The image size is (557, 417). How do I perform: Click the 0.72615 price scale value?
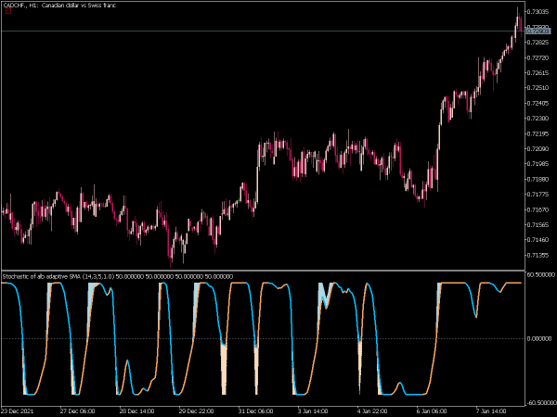[538, 73]
